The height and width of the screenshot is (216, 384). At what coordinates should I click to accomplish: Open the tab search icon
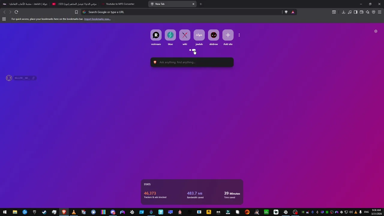click(x=334, y=12)
